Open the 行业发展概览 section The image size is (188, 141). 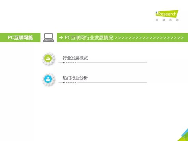coord(75,58)
